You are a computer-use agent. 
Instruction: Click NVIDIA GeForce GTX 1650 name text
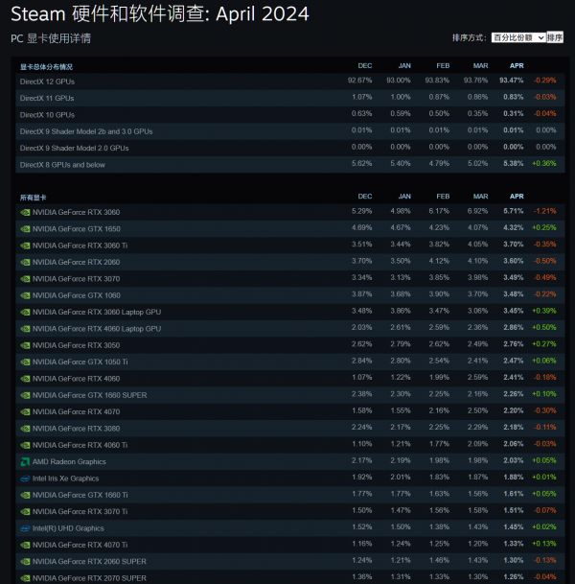pos(77,229)
